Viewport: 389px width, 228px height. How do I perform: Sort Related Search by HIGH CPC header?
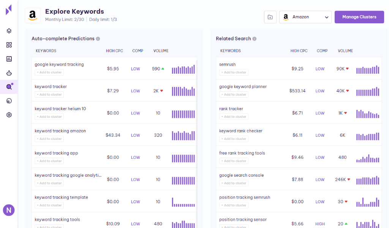pos(299,51)
